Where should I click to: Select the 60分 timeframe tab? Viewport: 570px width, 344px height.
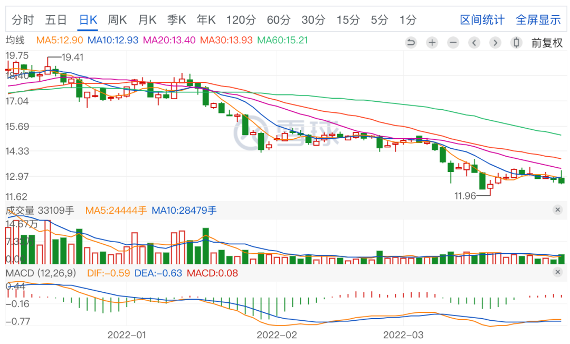coord(279,20)
